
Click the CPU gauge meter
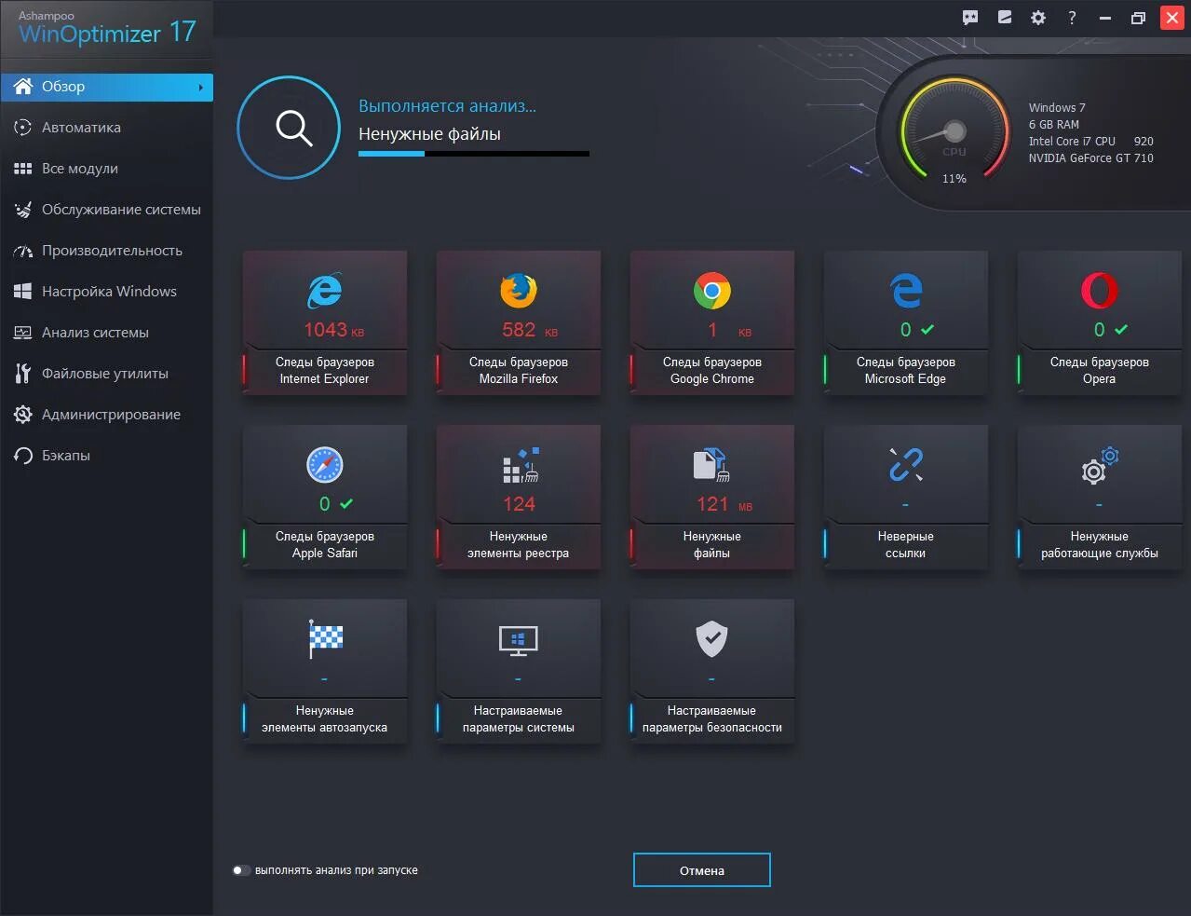click(x=954, y=130)
